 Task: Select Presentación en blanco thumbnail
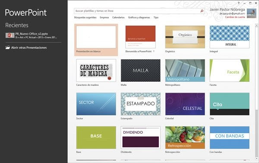click(x=96, y=37)
